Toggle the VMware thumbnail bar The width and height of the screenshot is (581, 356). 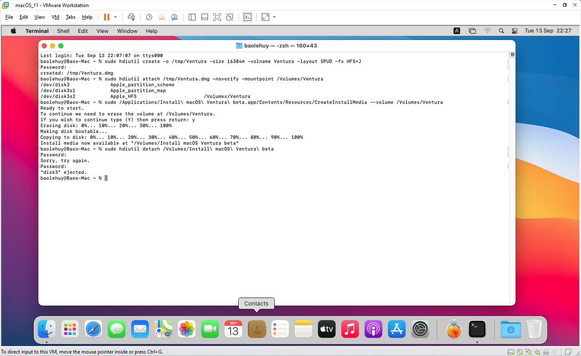coord(205,17)
